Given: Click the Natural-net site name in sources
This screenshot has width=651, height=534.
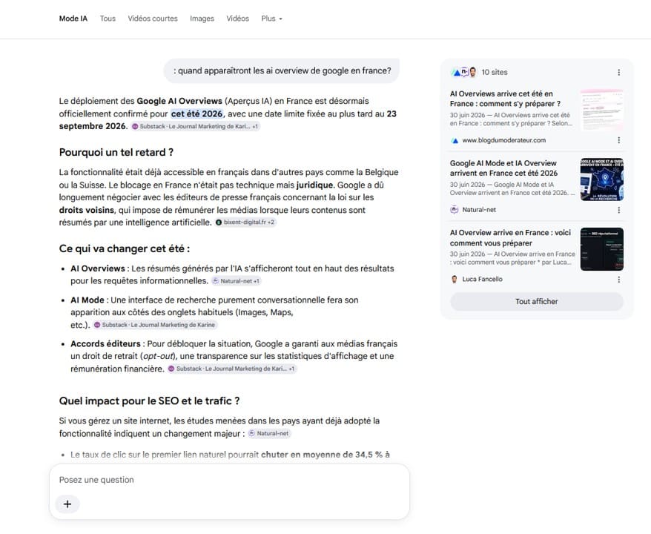Looking at the screenshot, I should coord(479,210).
